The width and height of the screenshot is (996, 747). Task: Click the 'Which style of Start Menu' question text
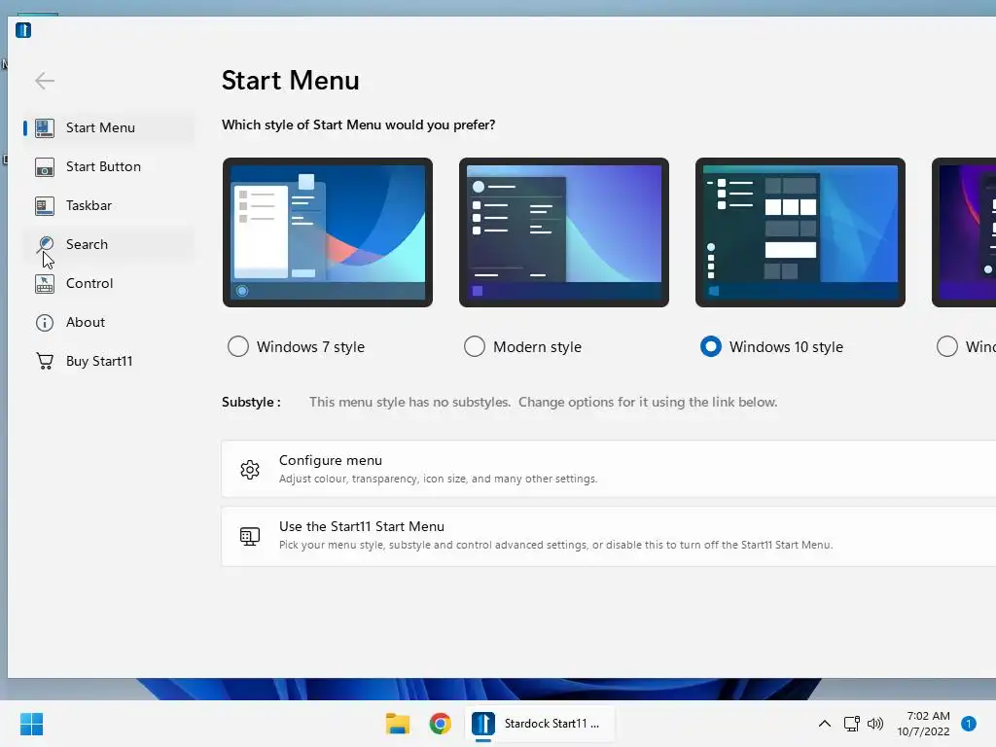click(358, 125)
